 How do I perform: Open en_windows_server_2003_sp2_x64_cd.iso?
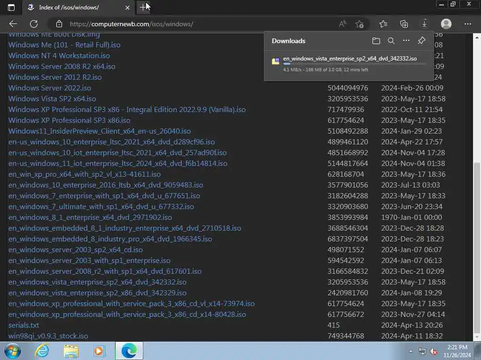click(x=76, y=249)
